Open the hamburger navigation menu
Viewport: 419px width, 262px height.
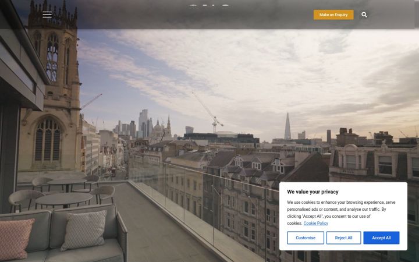click(47, 15)
